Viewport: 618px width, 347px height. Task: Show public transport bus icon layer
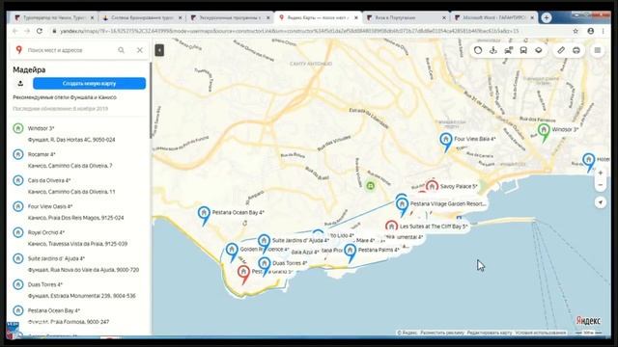523,50
